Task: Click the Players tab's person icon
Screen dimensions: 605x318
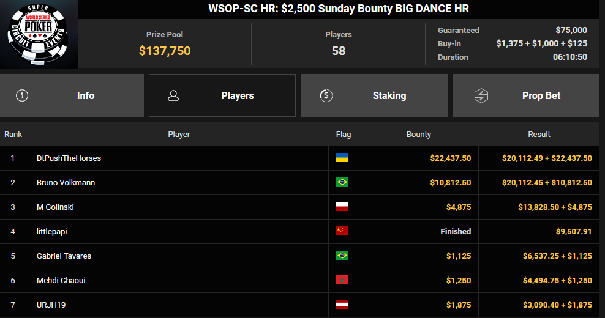Action: pyautogui.click(x=173, y=95)
